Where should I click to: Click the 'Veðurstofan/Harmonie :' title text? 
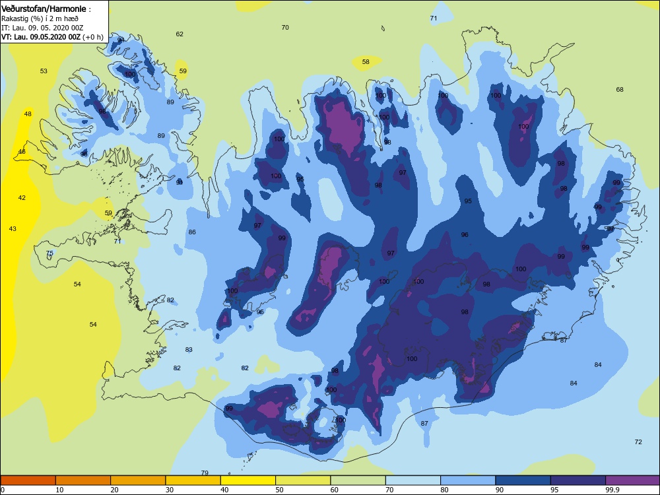[x=46, y=9]
